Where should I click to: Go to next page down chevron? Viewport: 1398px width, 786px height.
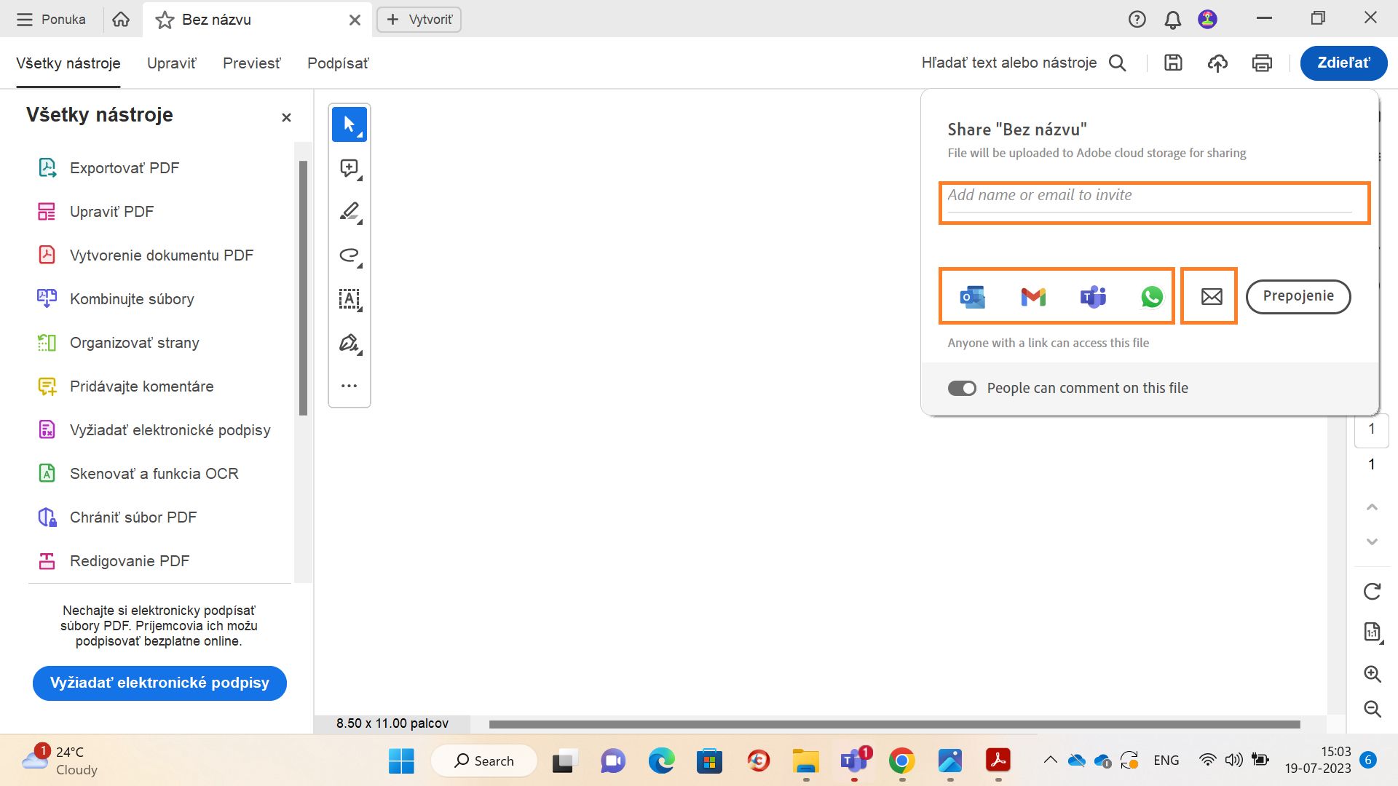pos(1372,541)
